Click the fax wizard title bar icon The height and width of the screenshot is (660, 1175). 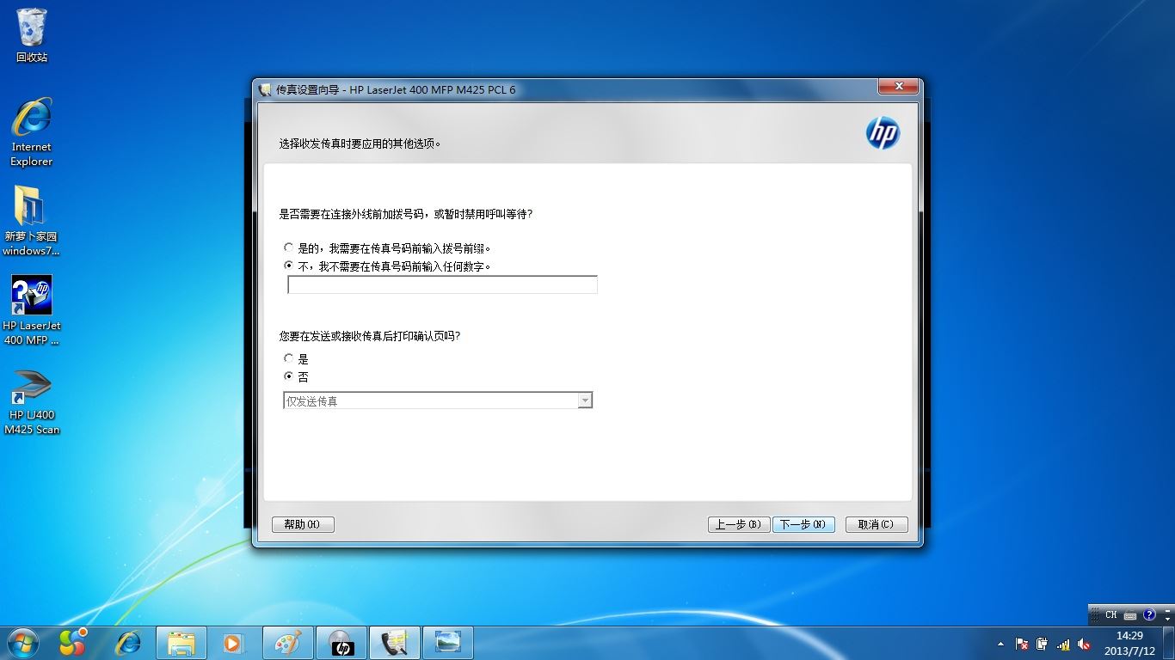pos(265,89)
